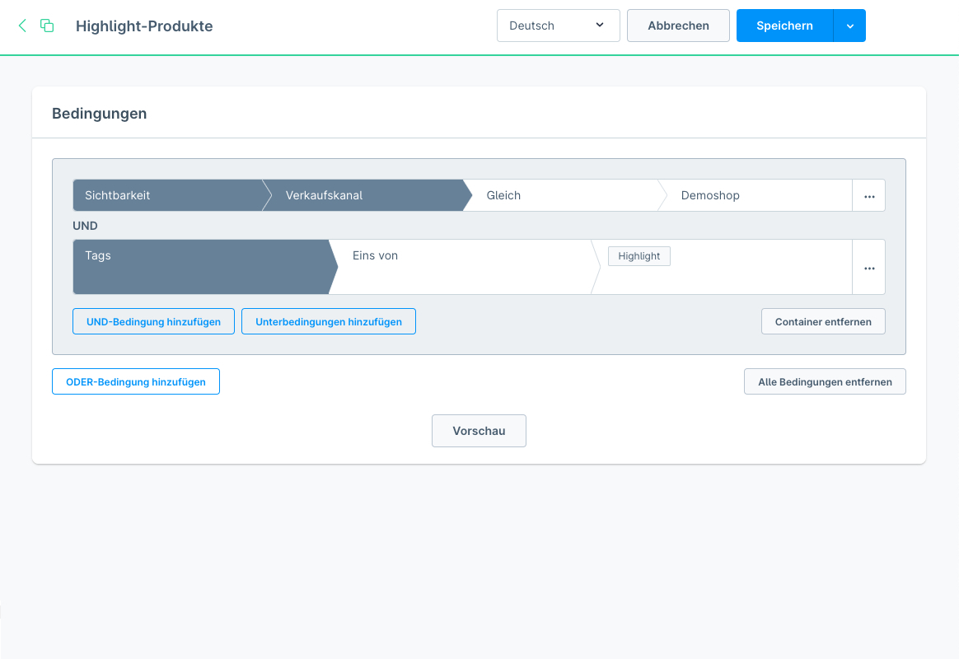
Task: Open the three-dot menu for Sichtbarkeit condition
Action: (868, 196)
